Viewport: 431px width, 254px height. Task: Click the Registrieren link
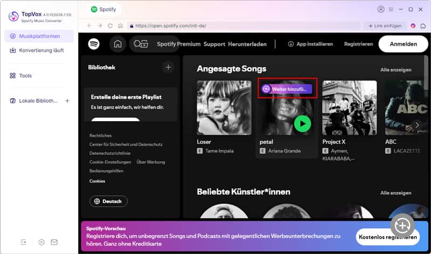pos(358,44)
